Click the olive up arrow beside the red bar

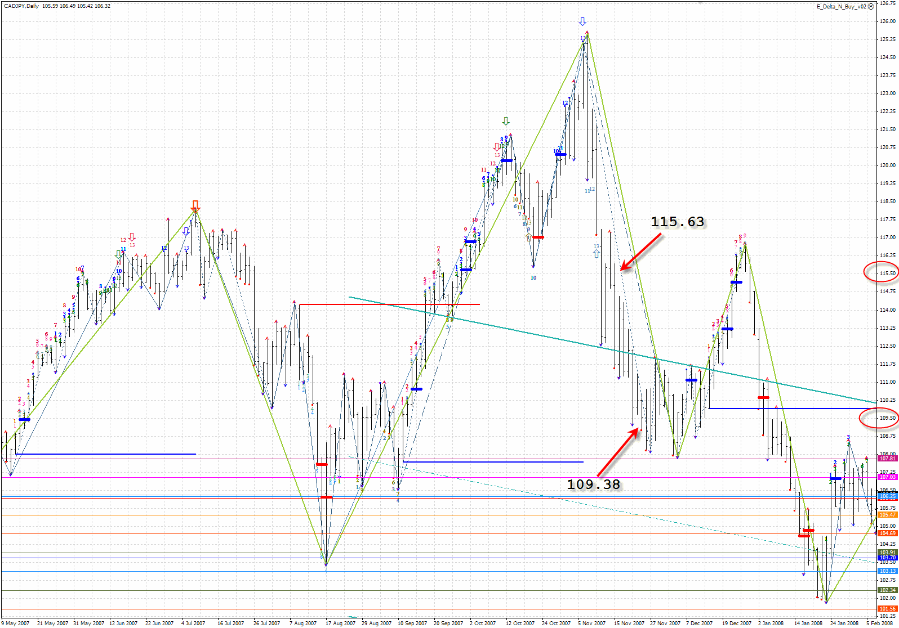(528, 237)
